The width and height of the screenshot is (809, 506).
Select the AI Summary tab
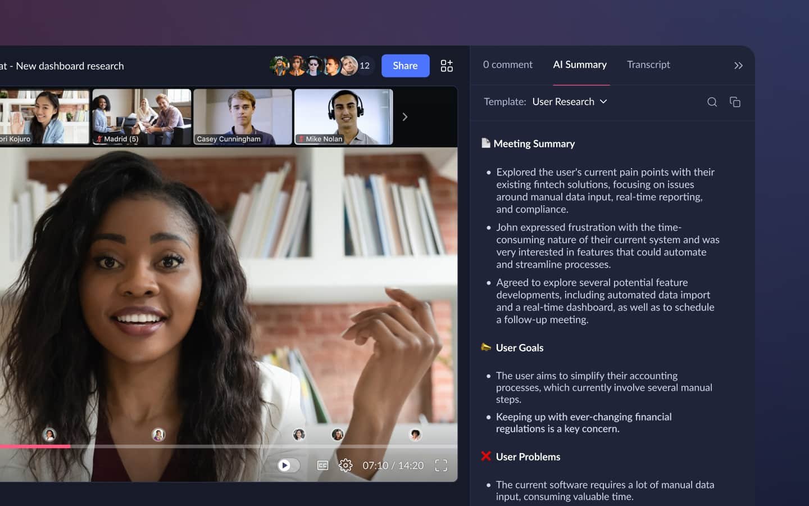(x=580, y=65)
